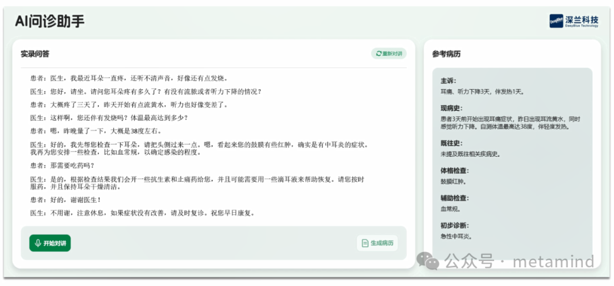Select the 血常规 auxiliary exam entry
The height and width of the screenshot is (286, 614).
[x=450, y=209]
